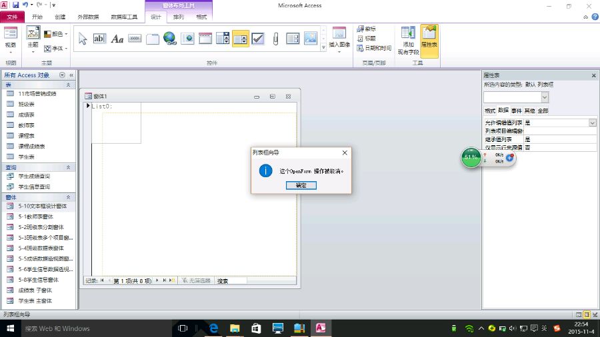Open 全部 (All) tab in property sheet
Viewport: 600px width, 337px height.
pyautogui.click(x=543, y=111)
